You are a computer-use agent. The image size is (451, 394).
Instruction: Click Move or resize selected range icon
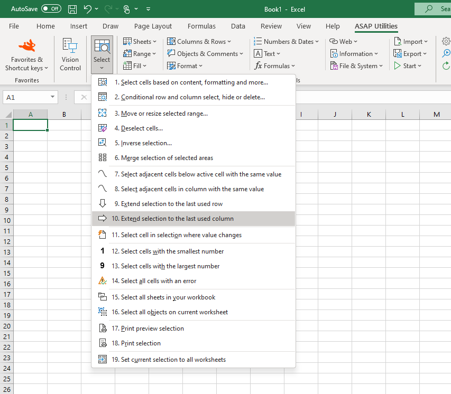tap(103, 113)
